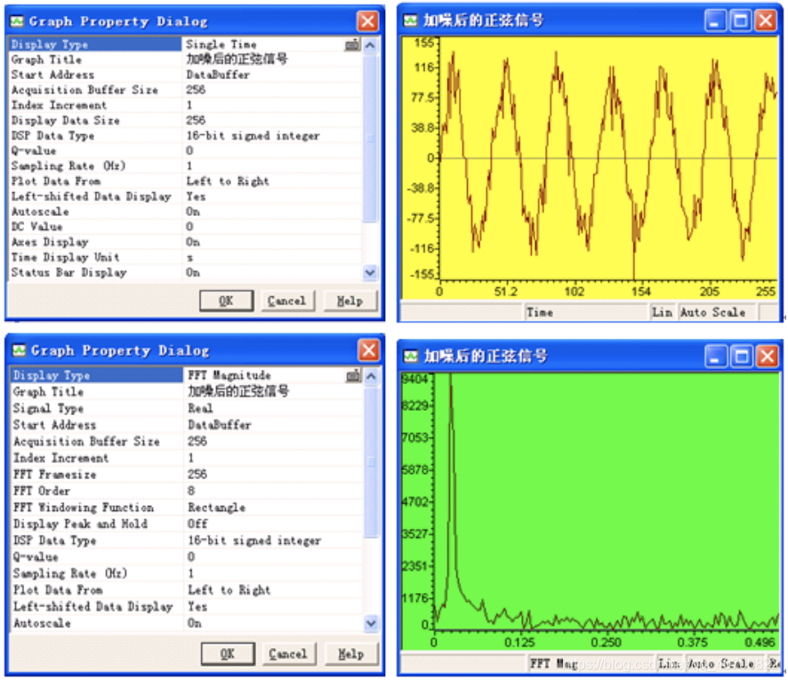Select Plot Data From row in top dialog
This screenshot has height=681, width=788.
pyautogui.click(x=186, y=181)
